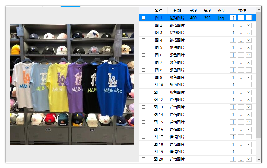Select the 图 5 row name
267x168 pixels.
pos(158,48)
